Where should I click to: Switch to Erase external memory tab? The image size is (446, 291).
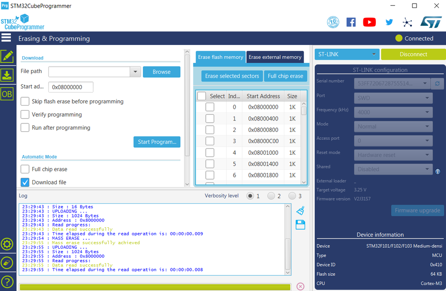pyautogui.click(x=275, y=57)
